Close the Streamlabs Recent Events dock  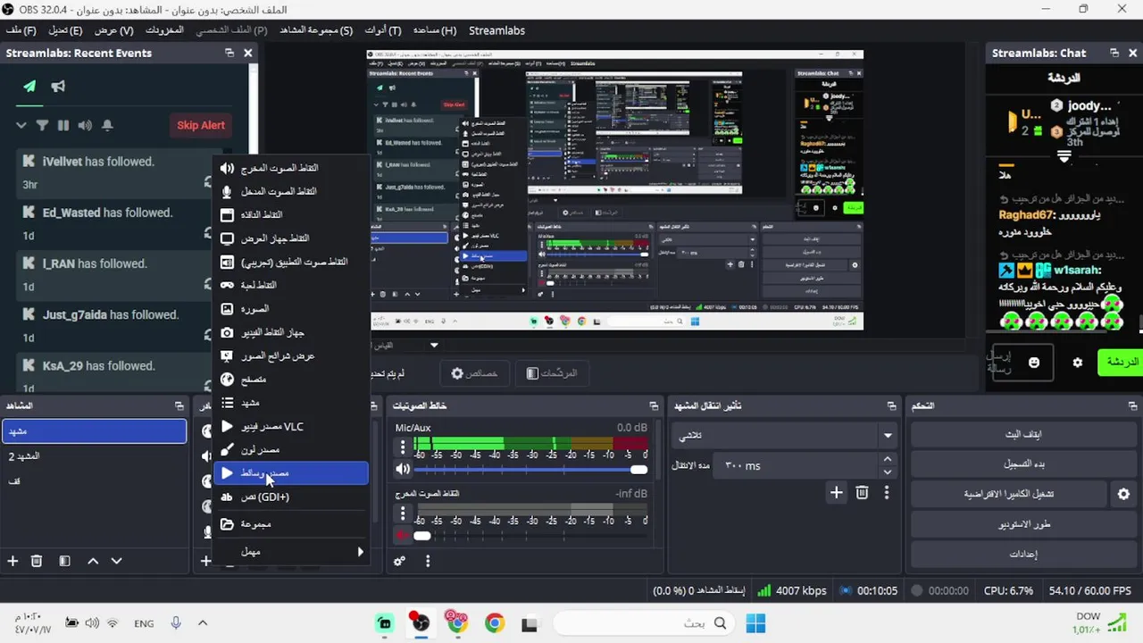[247, 53]
